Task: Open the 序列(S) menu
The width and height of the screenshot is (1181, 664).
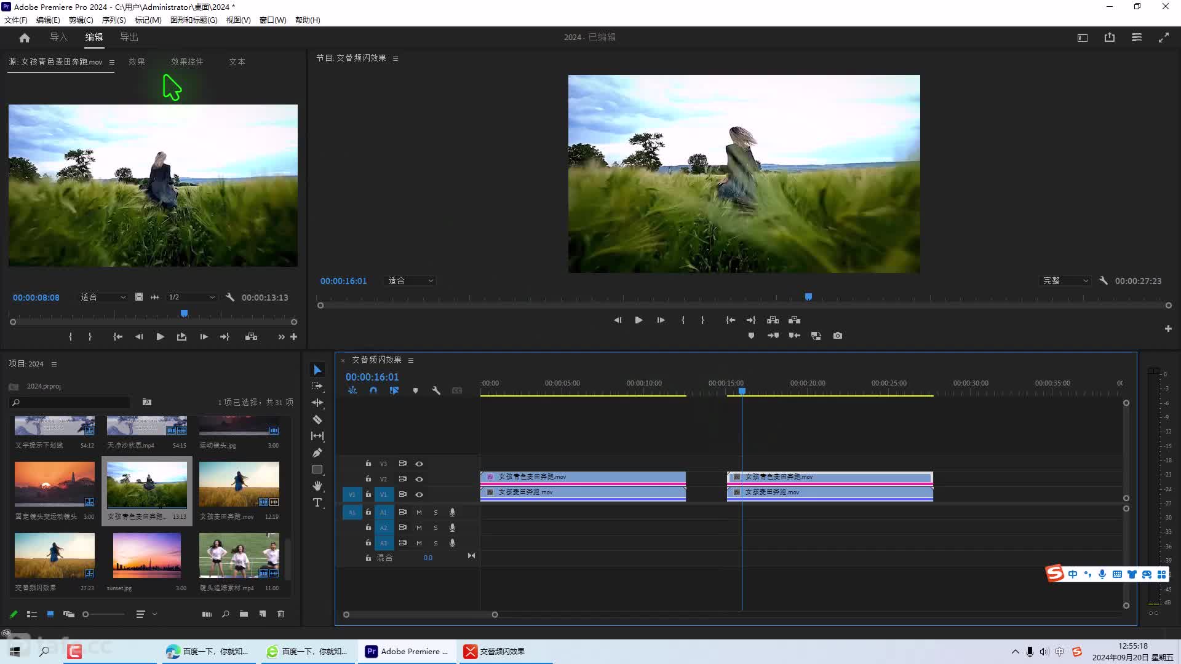Action: point(114,20)
